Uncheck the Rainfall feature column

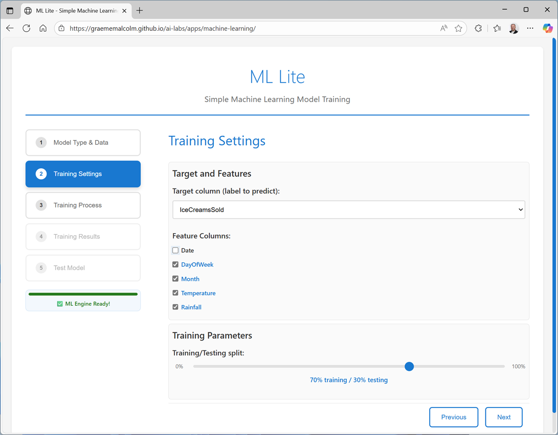(175, 307)
